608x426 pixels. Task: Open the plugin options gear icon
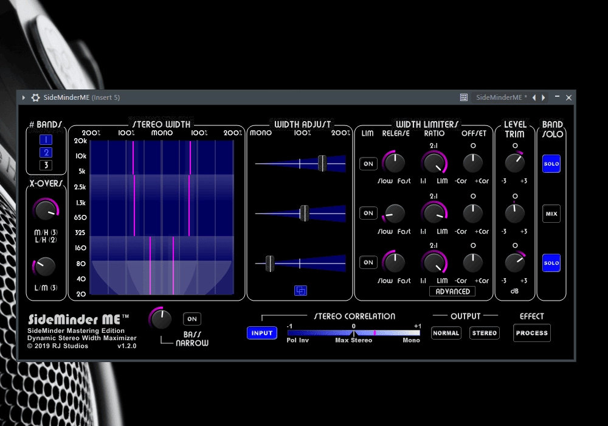pyautogui.click(x=35, y=97)
